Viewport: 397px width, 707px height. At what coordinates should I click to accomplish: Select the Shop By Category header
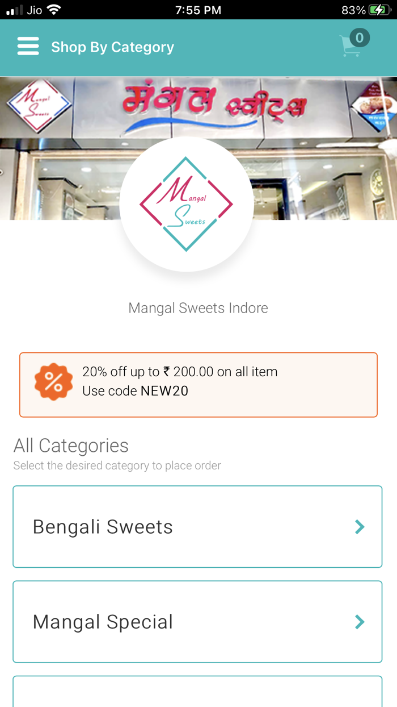click(112, 47)
